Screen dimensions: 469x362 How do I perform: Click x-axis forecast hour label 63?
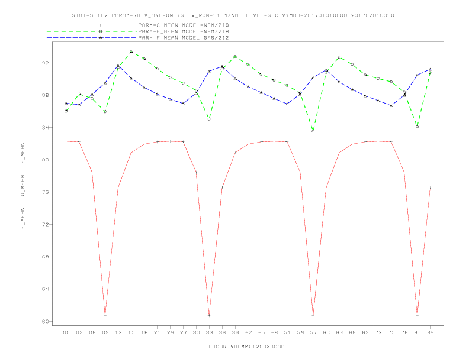339,332
